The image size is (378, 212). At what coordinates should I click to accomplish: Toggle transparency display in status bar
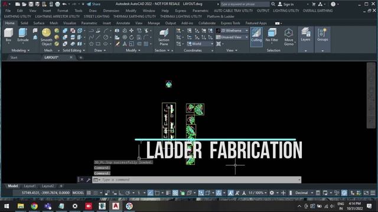tap(175, 193)
